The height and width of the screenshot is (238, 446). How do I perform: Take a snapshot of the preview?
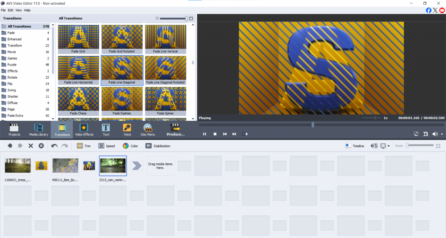pyautogui.click(x=425, y=134)
